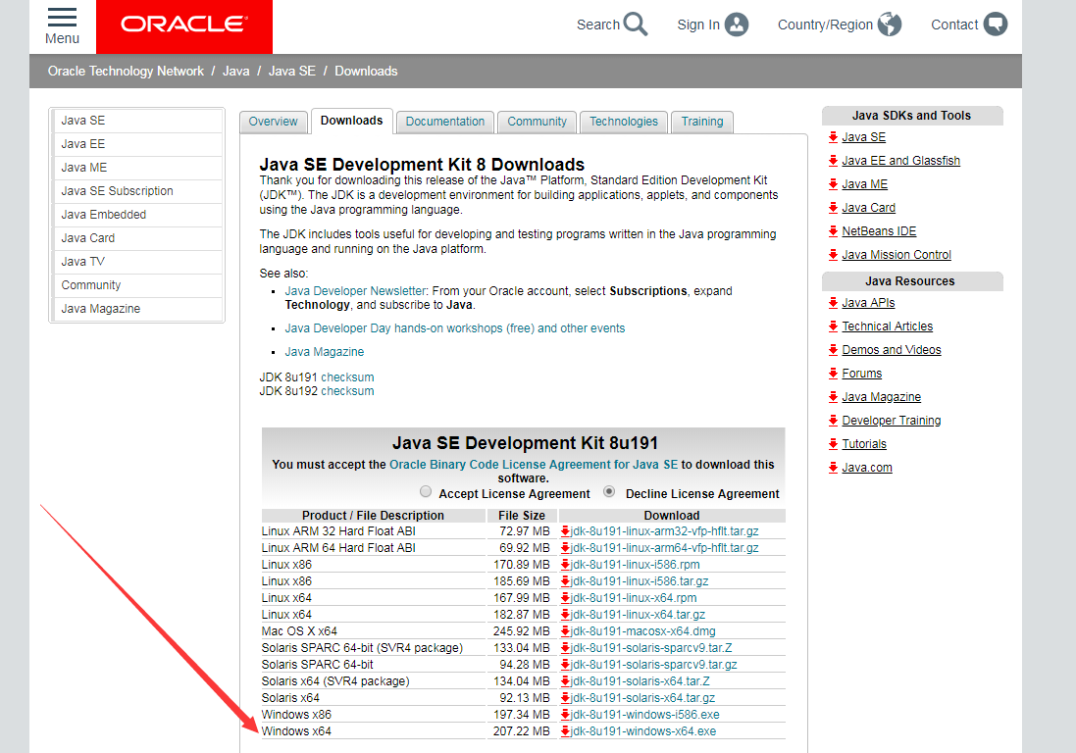Open Java Magazine link under See also
Image resolution: width=1076 pixels, height=753 pixels.
(x=324, y=352)
